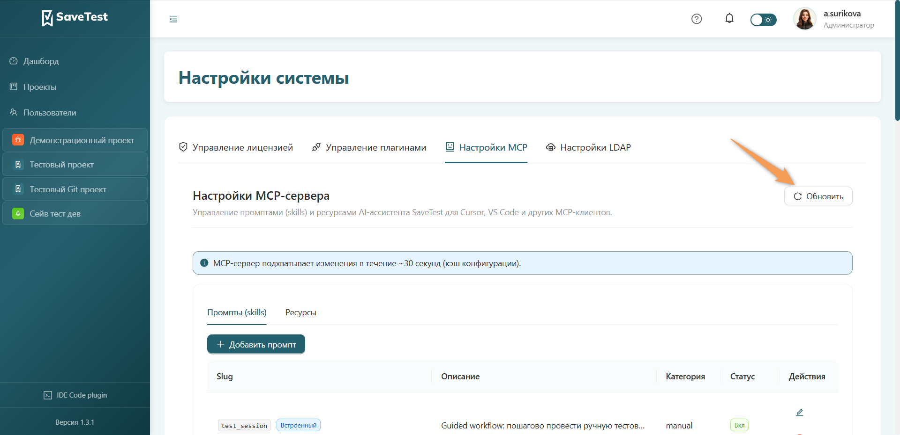Switch to Управление лицензией tab
Image resolution: width=900 pixels, height=435 pixels.
pyautogui.click(x=236, y=147)
